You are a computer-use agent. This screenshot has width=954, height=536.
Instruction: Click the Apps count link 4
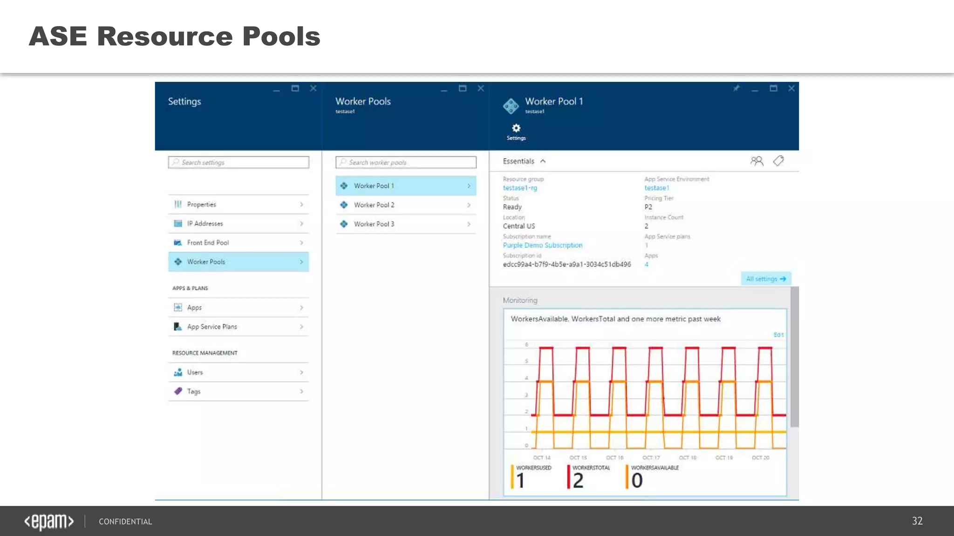coord(647,264)
